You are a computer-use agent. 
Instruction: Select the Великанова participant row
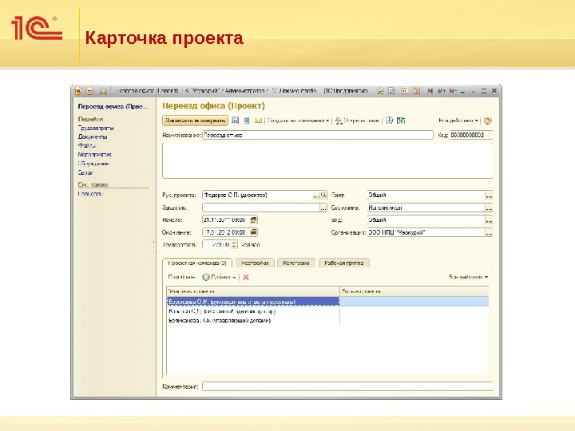tap(327, 320)
